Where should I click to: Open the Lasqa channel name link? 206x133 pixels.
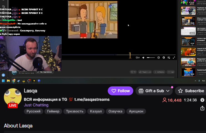click(31, 91)
